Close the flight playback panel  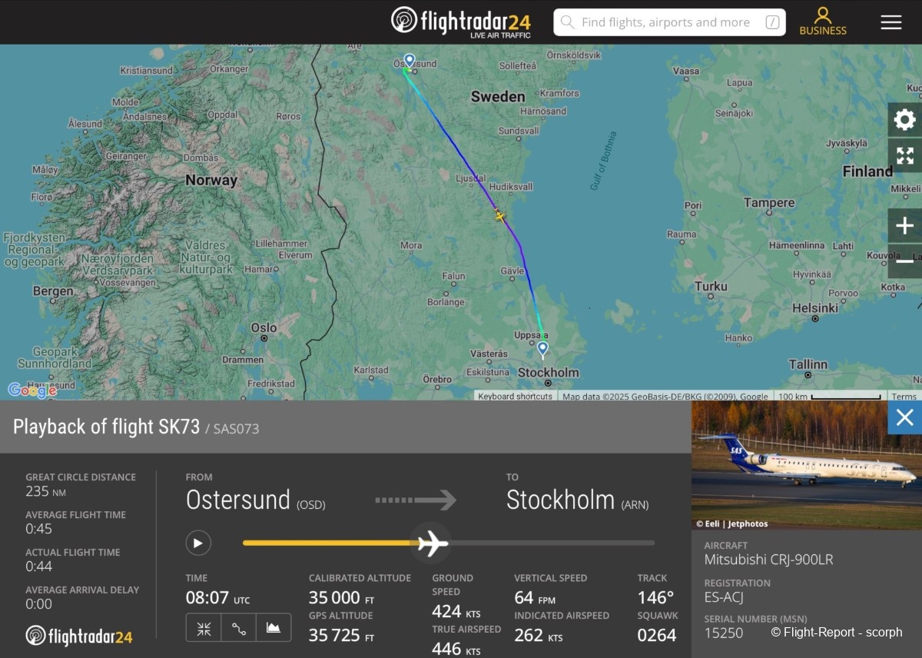point(905,417)
